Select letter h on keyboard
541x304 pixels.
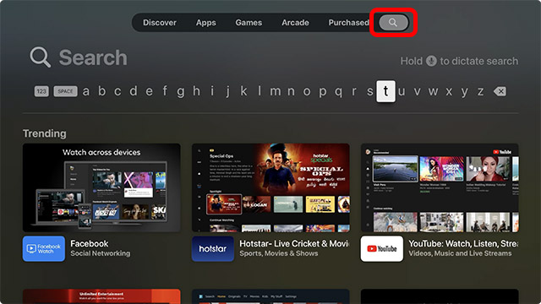click(x=196, y=91)
